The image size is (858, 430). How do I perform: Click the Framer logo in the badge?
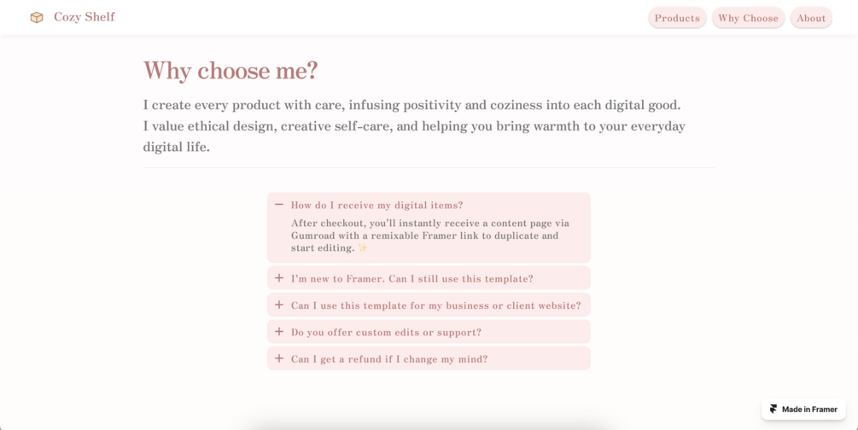pos(773,410)
